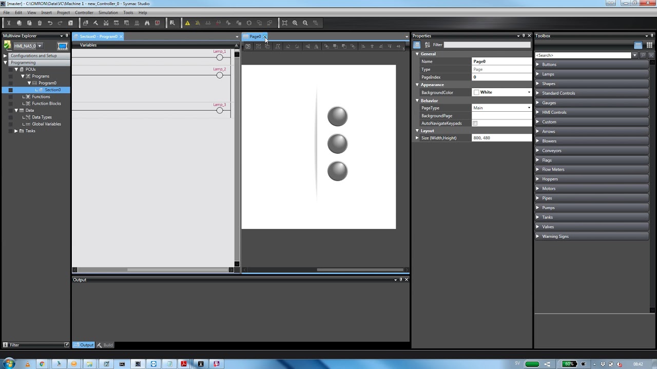Click the Undo arrow icon
The height and width of the screenshot is (369, 657).
click(50, 23)
